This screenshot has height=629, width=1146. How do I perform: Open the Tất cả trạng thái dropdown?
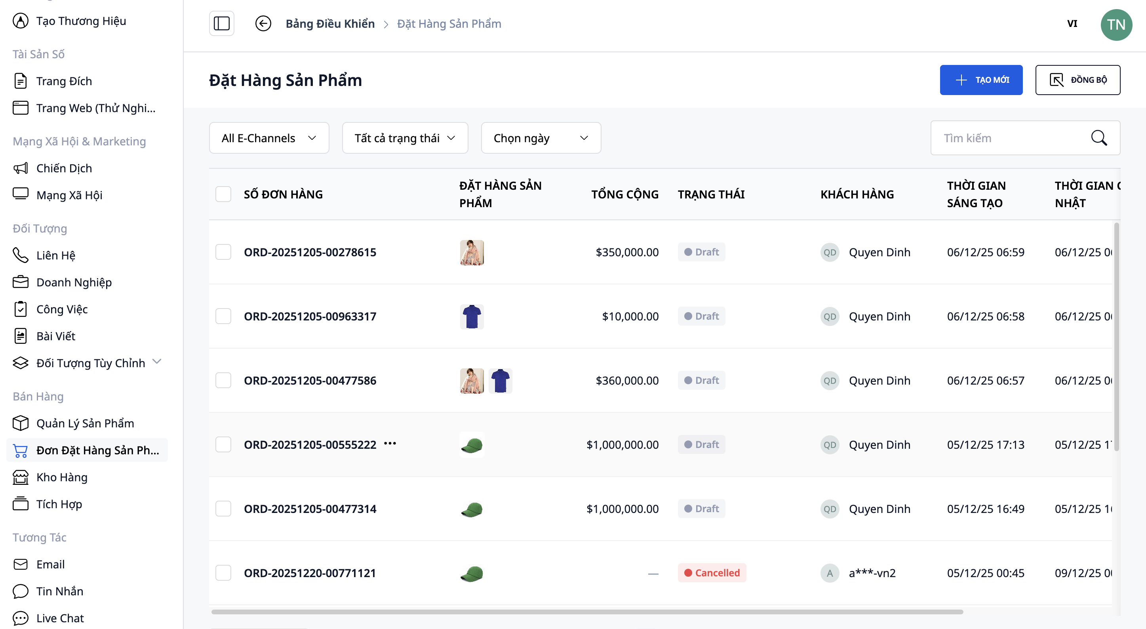(x=404, y=138)
